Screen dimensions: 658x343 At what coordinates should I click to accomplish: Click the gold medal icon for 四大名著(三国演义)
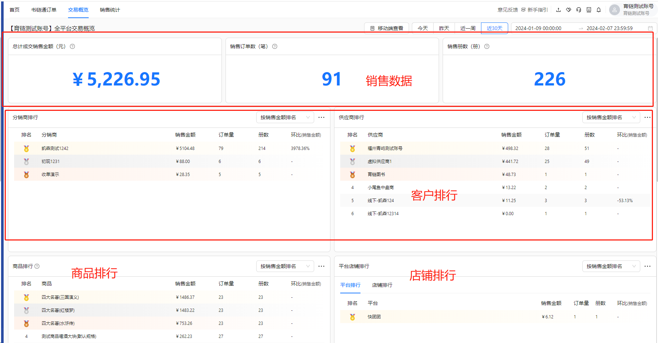tap(26, 297)
